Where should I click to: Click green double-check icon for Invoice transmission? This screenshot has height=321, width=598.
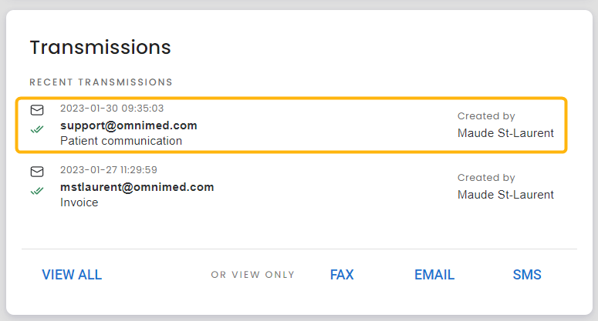pyautogui.click(x=37, y=191)
